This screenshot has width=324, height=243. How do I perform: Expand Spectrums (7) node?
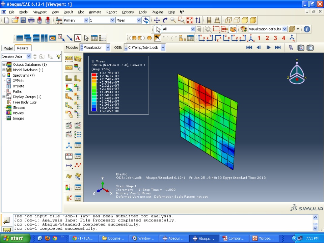pyautogui.click(x=4, y=75)
